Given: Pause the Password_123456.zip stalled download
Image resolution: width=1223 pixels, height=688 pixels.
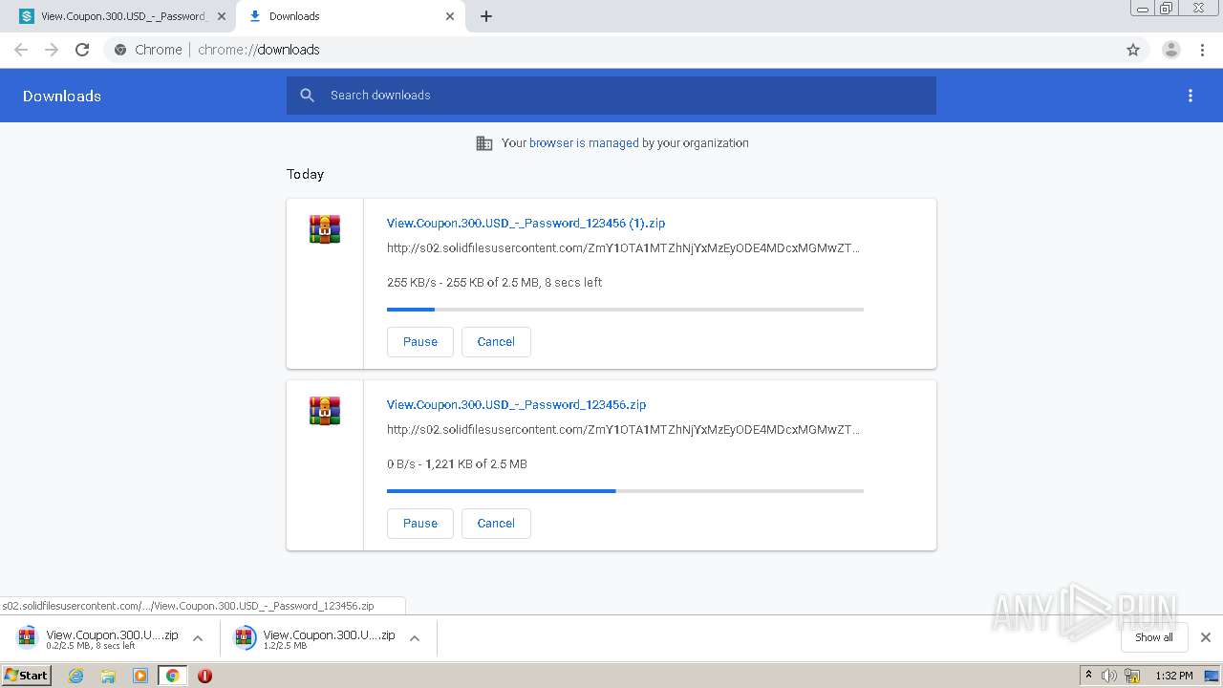Looking at the screenshot, I should pos(420,524).
